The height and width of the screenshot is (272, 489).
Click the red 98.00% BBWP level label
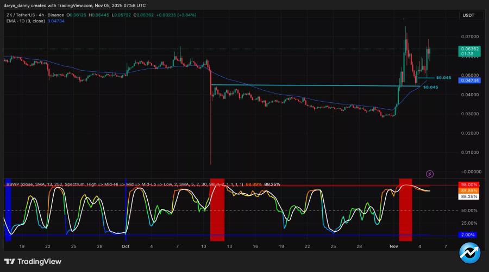[x=468, y=185]
